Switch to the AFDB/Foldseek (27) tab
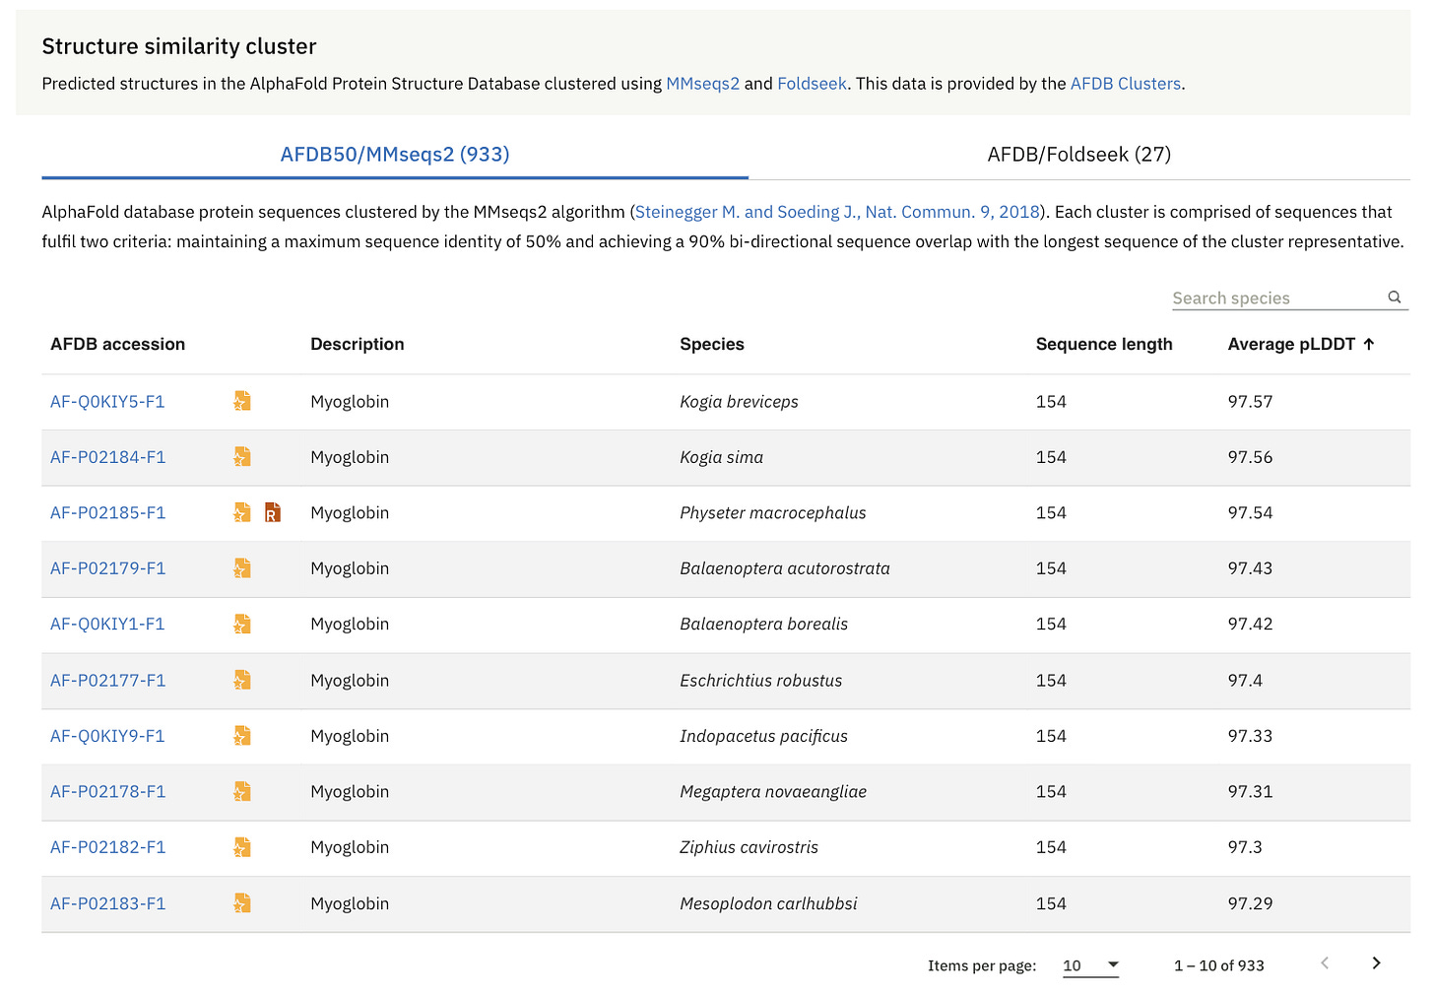Image resolution: width=1434 pixels, height=994 pixels. 1078,155
